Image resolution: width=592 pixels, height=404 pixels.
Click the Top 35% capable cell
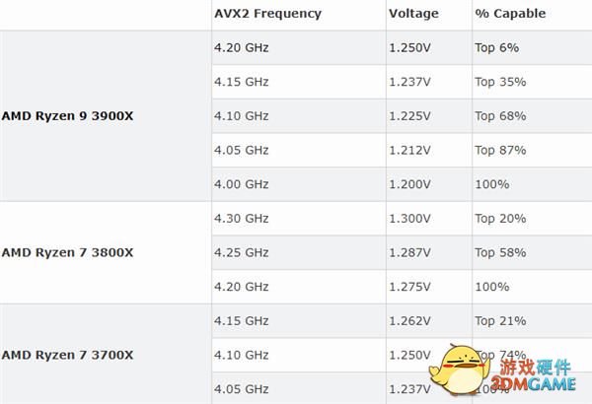click(500, 82)
